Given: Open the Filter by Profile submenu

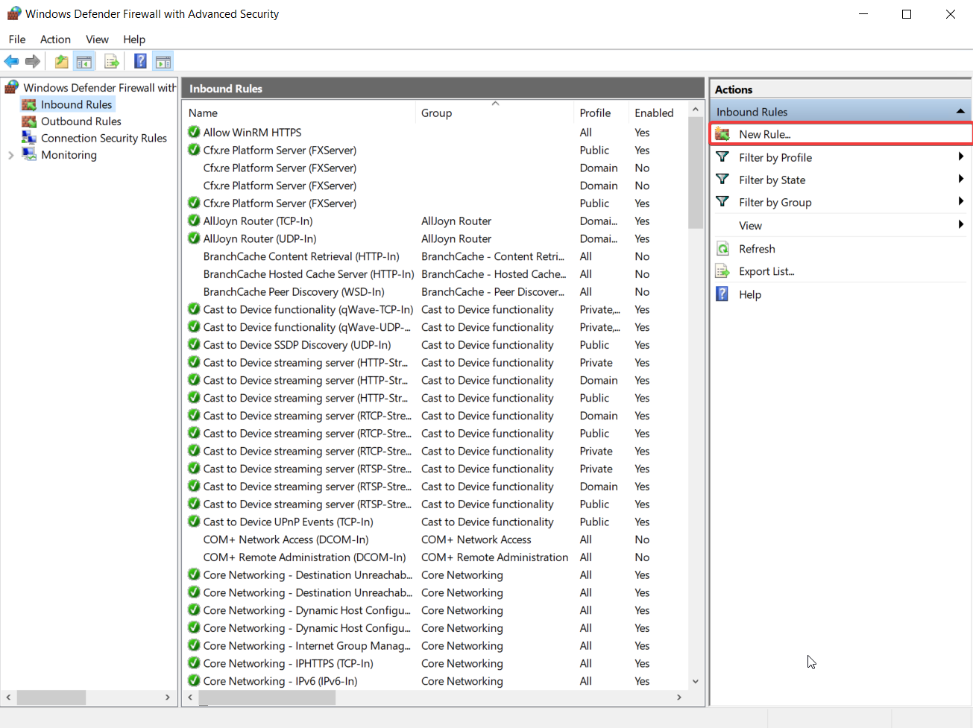Looking at the screenshot, I should tap(775, 158).
